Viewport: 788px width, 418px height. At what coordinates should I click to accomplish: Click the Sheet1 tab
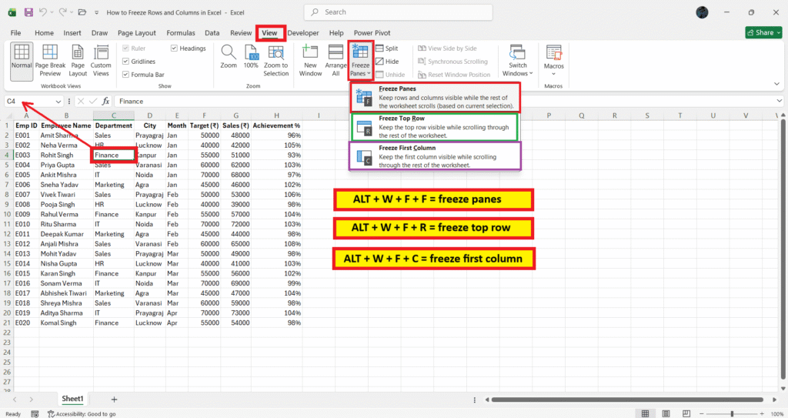pos(72,399)
